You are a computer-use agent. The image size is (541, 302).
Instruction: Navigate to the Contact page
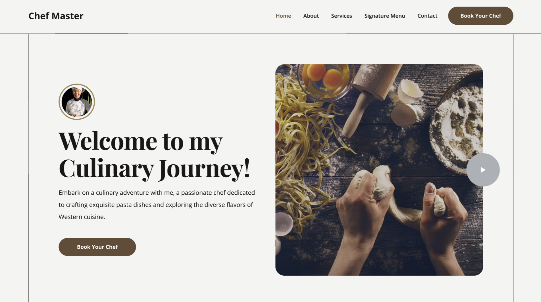pyautogui.click(x=427, y=16)
